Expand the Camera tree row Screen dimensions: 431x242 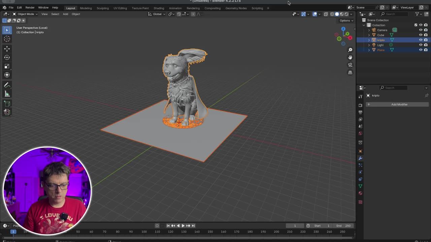pyautogui.click(x=369, y=30)
